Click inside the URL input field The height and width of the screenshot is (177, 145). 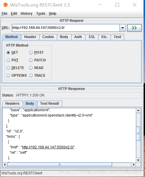coord(66,28)
